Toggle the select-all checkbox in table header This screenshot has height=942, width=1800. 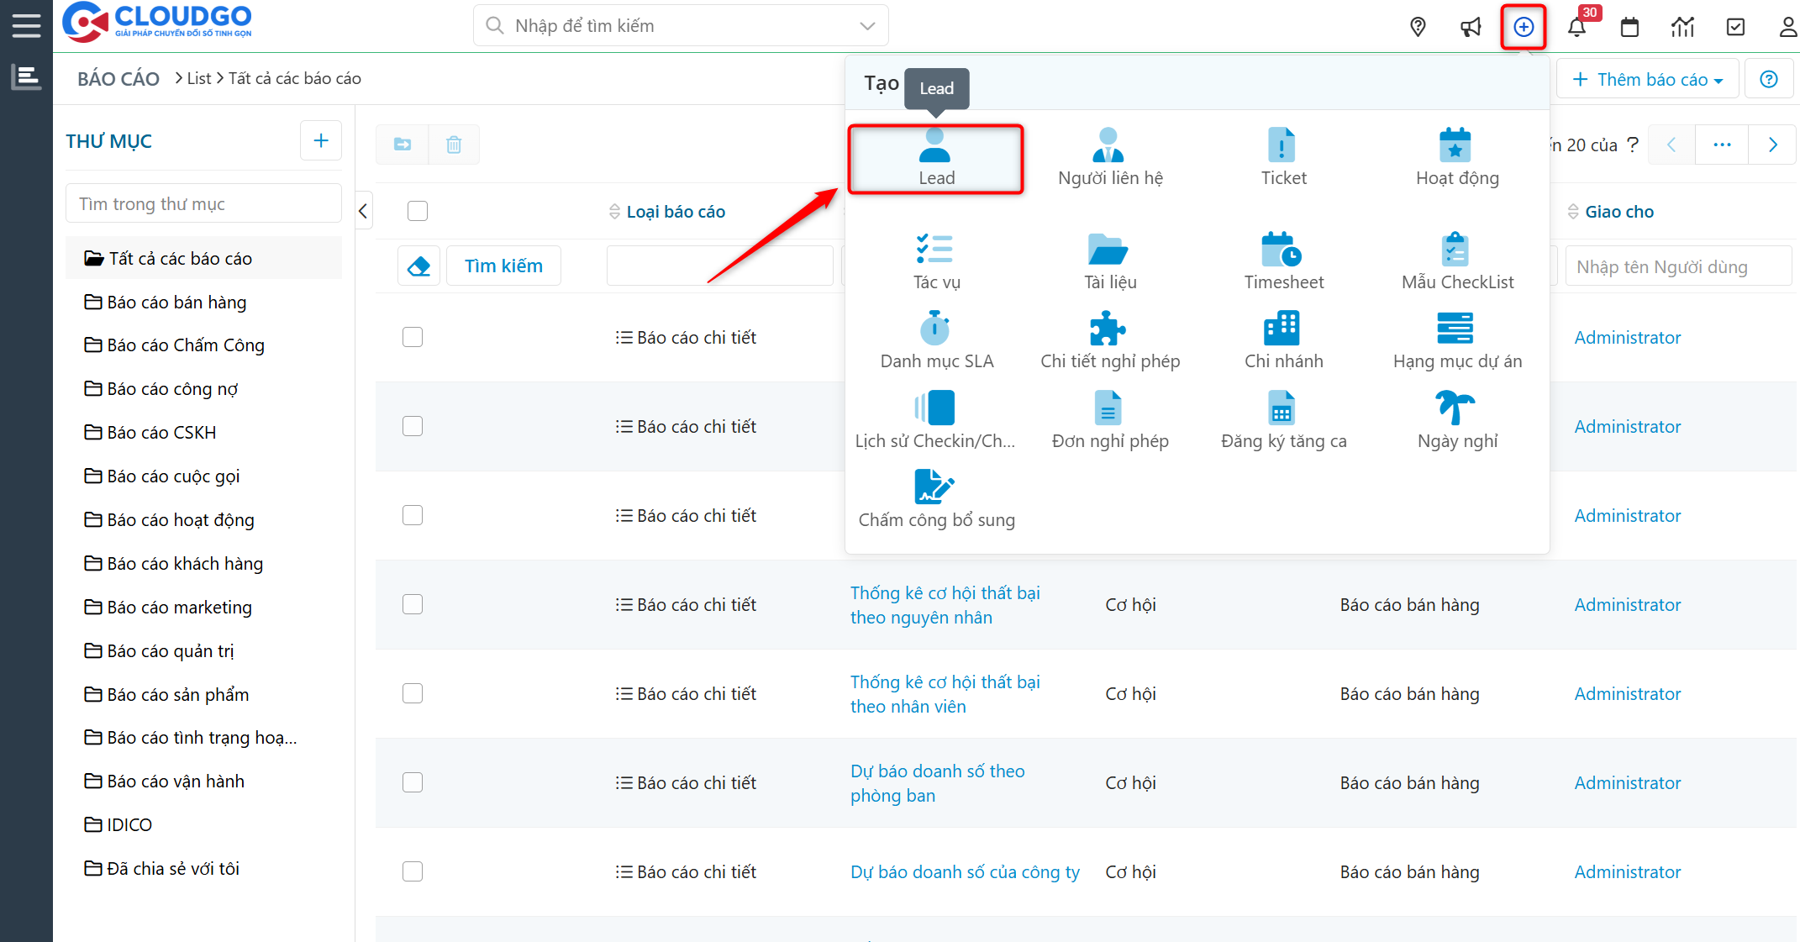click(x=418, y=211)
